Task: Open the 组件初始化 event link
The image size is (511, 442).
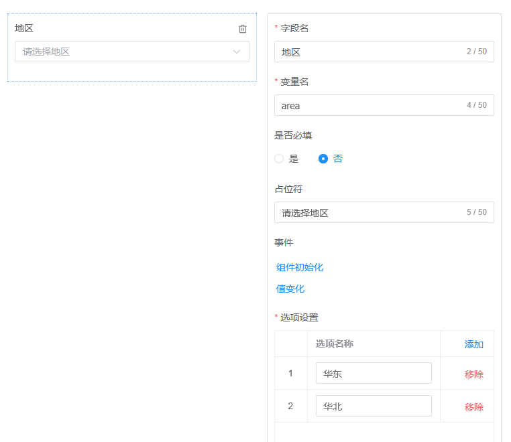Action: [x=300, y=267]
